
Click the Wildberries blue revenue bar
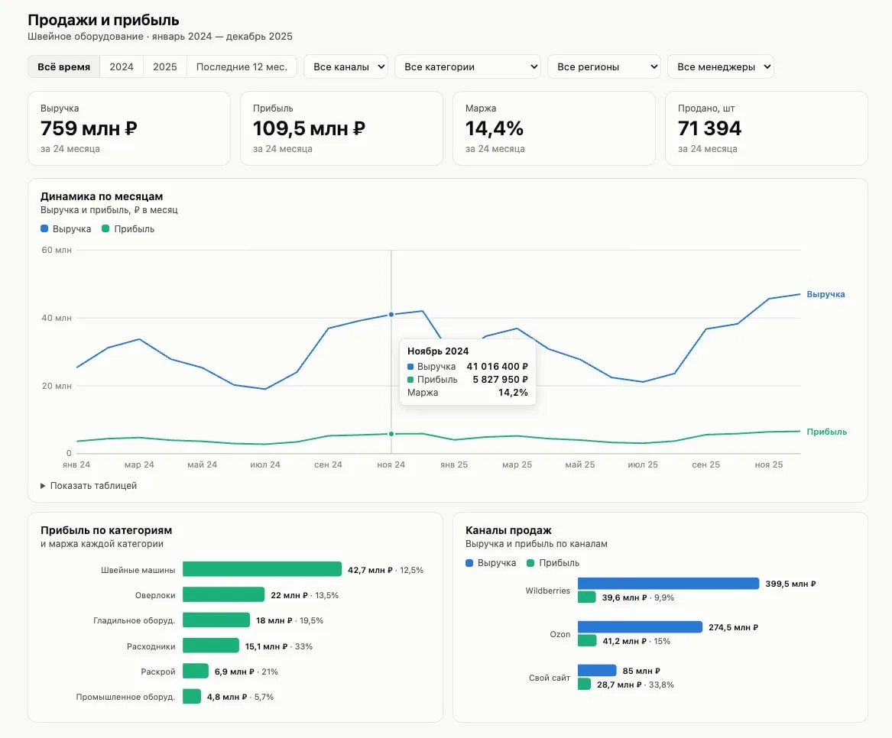669,584
